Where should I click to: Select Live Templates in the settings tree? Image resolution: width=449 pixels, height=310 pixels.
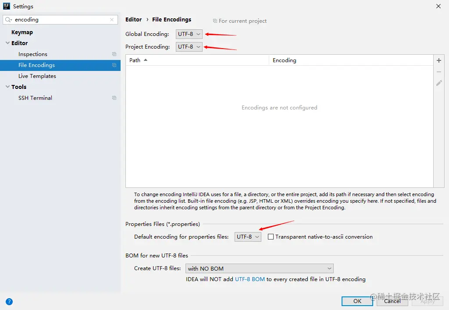(37, 76)
